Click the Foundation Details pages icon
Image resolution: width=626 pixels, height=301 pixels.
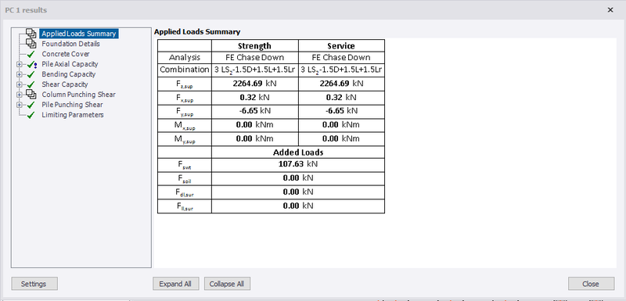(x=31, y=44)
